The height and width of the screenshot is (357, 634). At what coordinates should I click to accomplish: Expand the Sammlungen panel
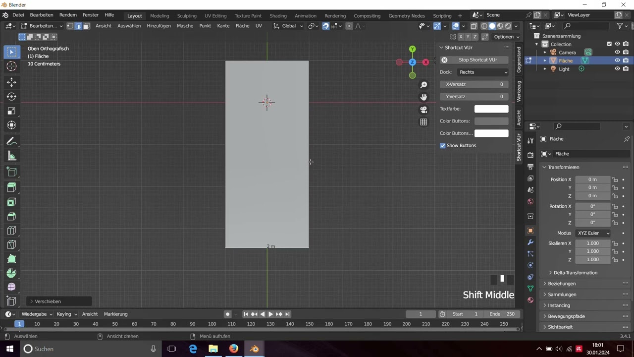click(562, 295)
